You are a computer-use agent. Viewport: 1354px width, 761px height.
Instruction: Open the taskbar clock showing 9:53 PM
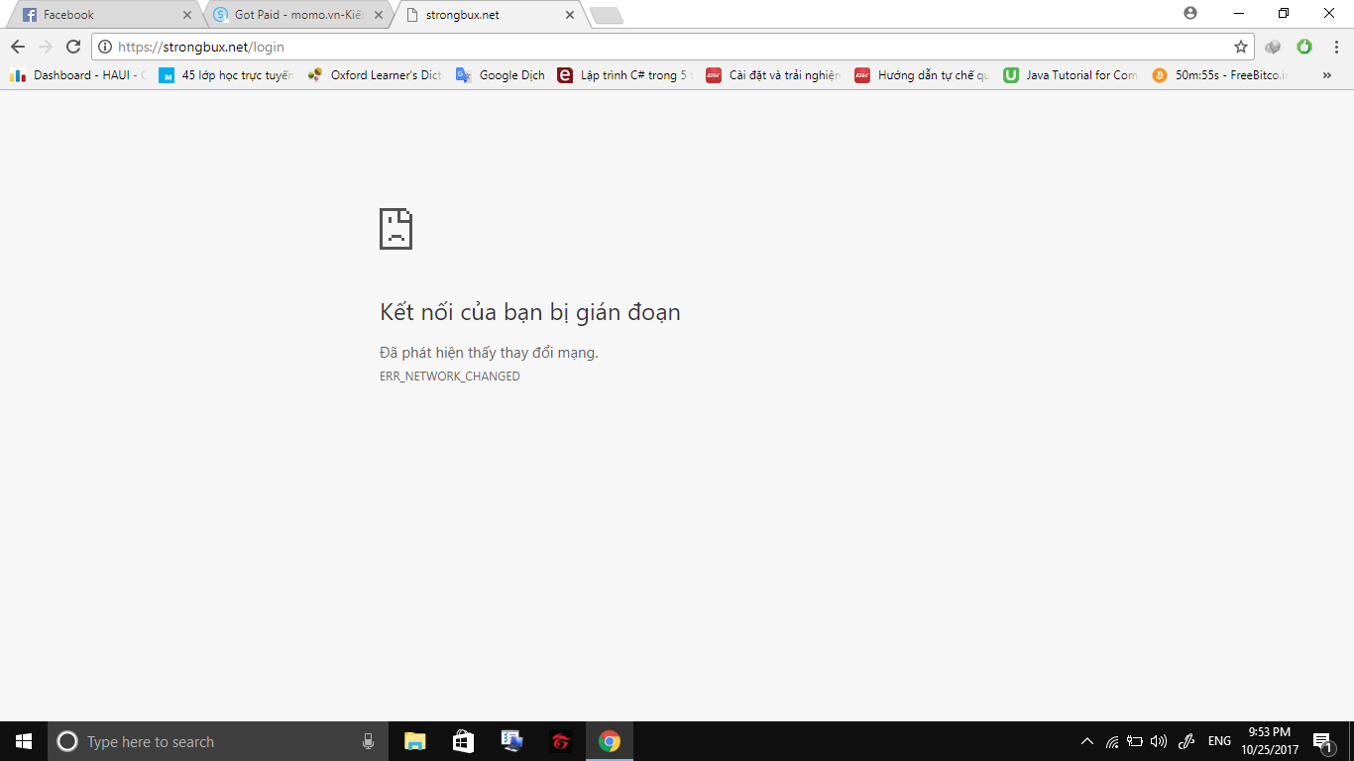(x=1270, y=741)
